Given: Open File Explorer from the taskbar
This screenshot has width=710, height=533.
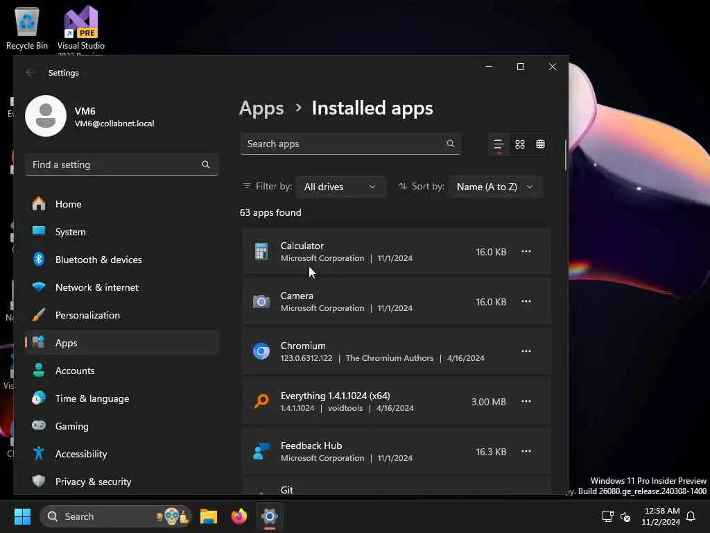Looking at the screenshot, I should pyautogui.click(x=209, y=516).
